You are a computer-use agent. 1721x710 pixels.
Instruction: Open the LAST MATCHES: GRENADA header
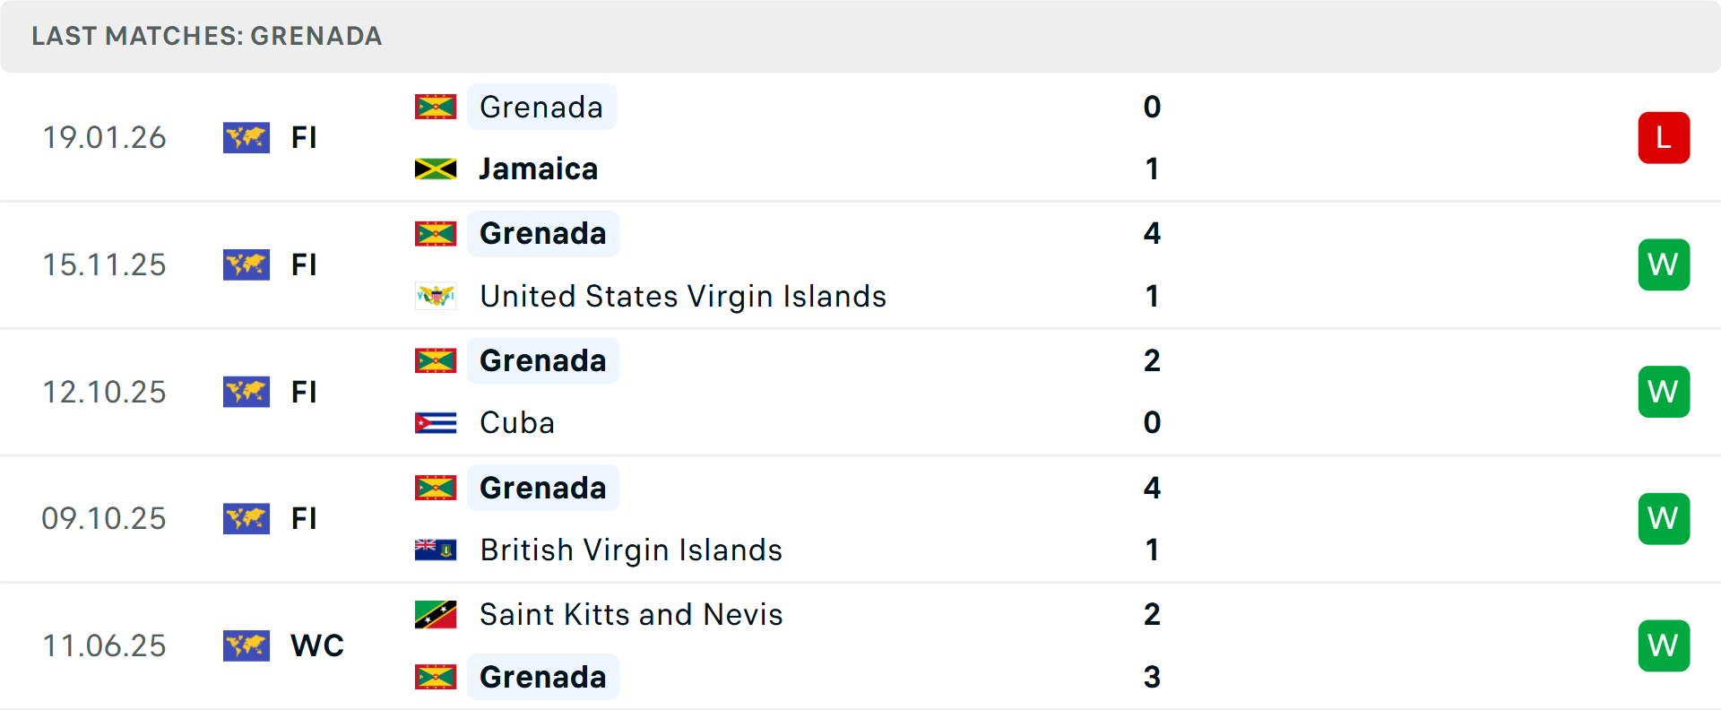[206, 37]
